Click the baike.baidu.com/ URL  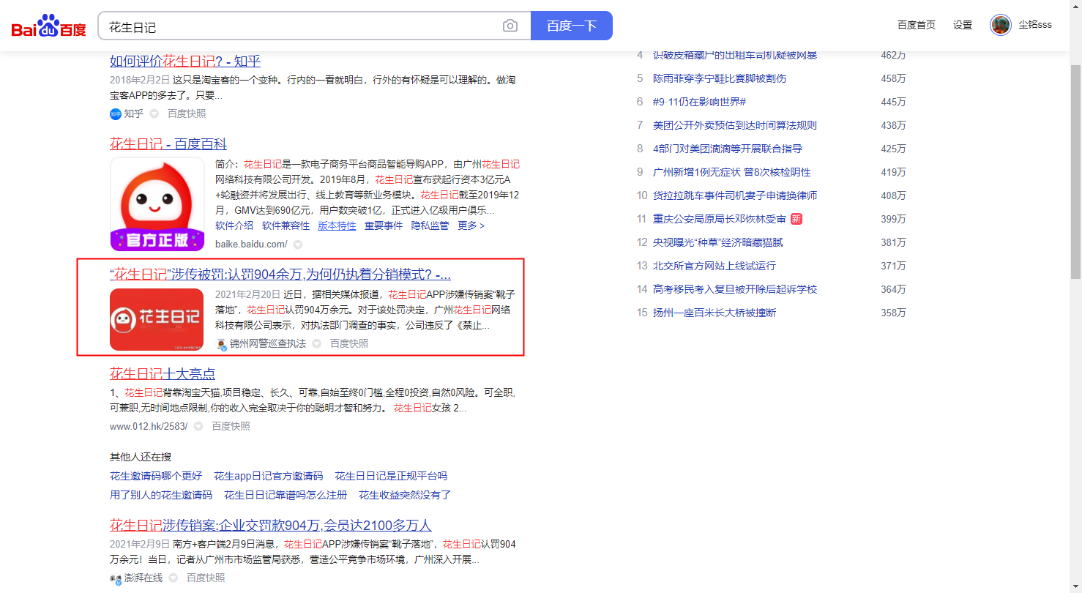pos(251,244)
